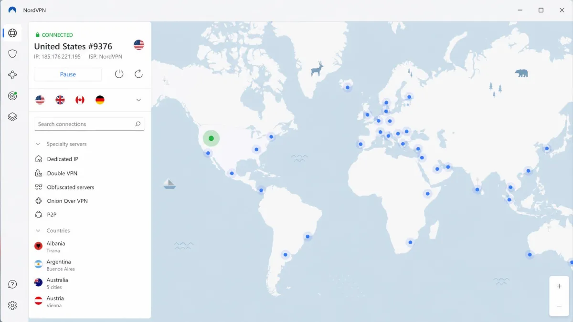Connect to Argentina Buenos Aires
Image resolution: width=573 pixels, height=322 pixels.
click(x=90, y=265)
